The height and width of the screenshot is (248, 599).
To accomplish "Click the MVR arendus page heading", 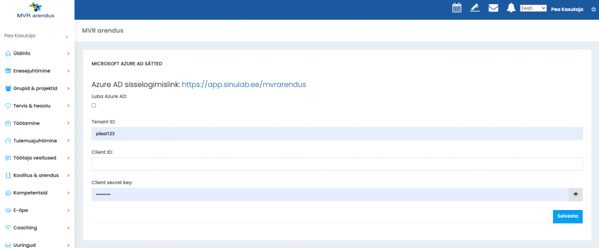I will 103,30.
